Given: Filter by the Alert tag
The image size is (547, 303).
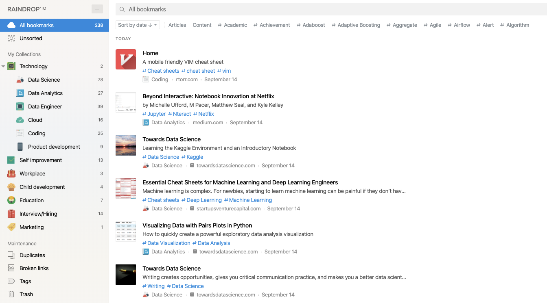Looking at the screenshot, I should (485, 25).
